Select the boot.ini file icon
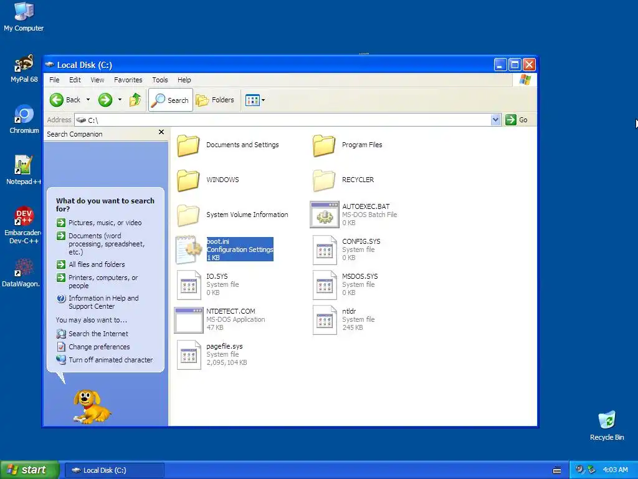Image resolution: width=638 pixels, height=479 pixels. pos(189,249)
